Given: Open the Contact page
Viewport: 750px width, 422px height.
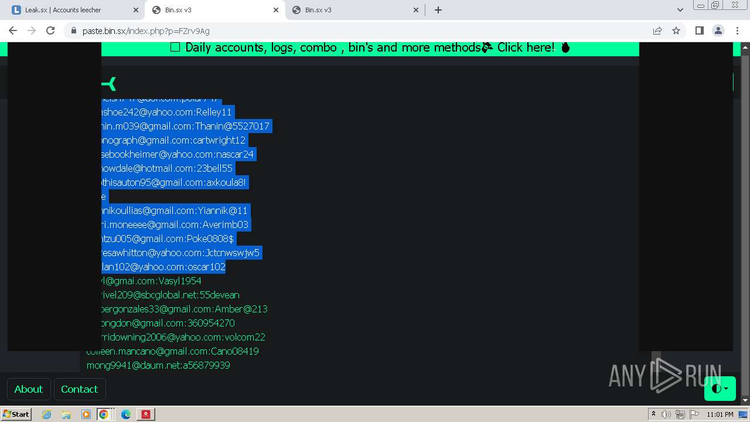Looking at the screenshot, I should (x=80, y=389).
